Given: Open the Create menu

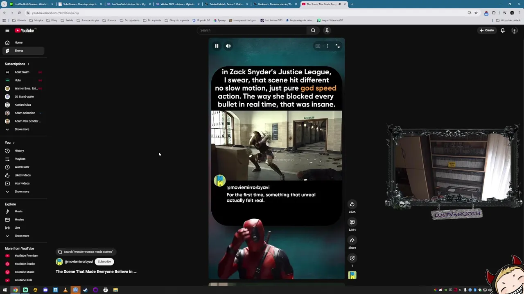Looking at the screenshot, I should coord(487,30).
